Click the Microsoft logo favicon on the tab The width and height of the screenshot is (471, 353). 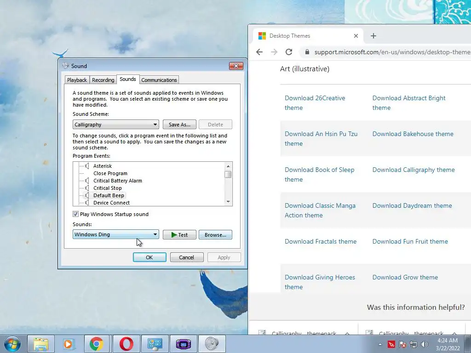coord(262,36)
